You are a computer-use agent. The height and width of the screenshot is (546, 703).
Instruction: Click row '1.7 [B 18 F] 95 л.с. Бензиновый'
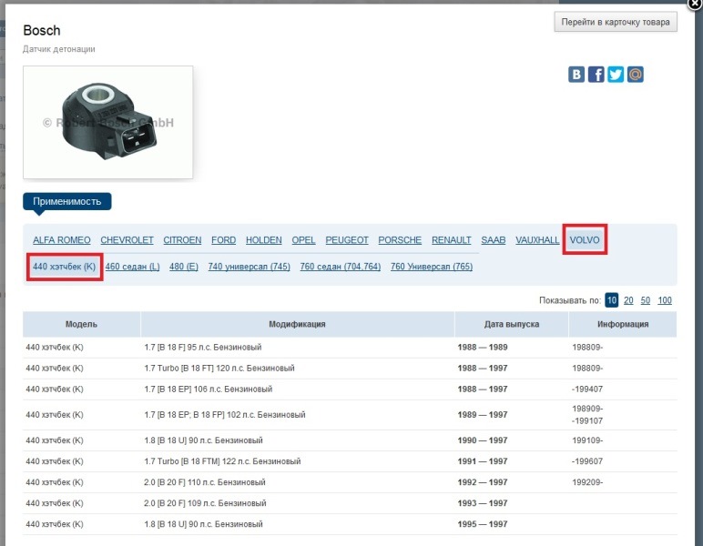coord(350,347)
